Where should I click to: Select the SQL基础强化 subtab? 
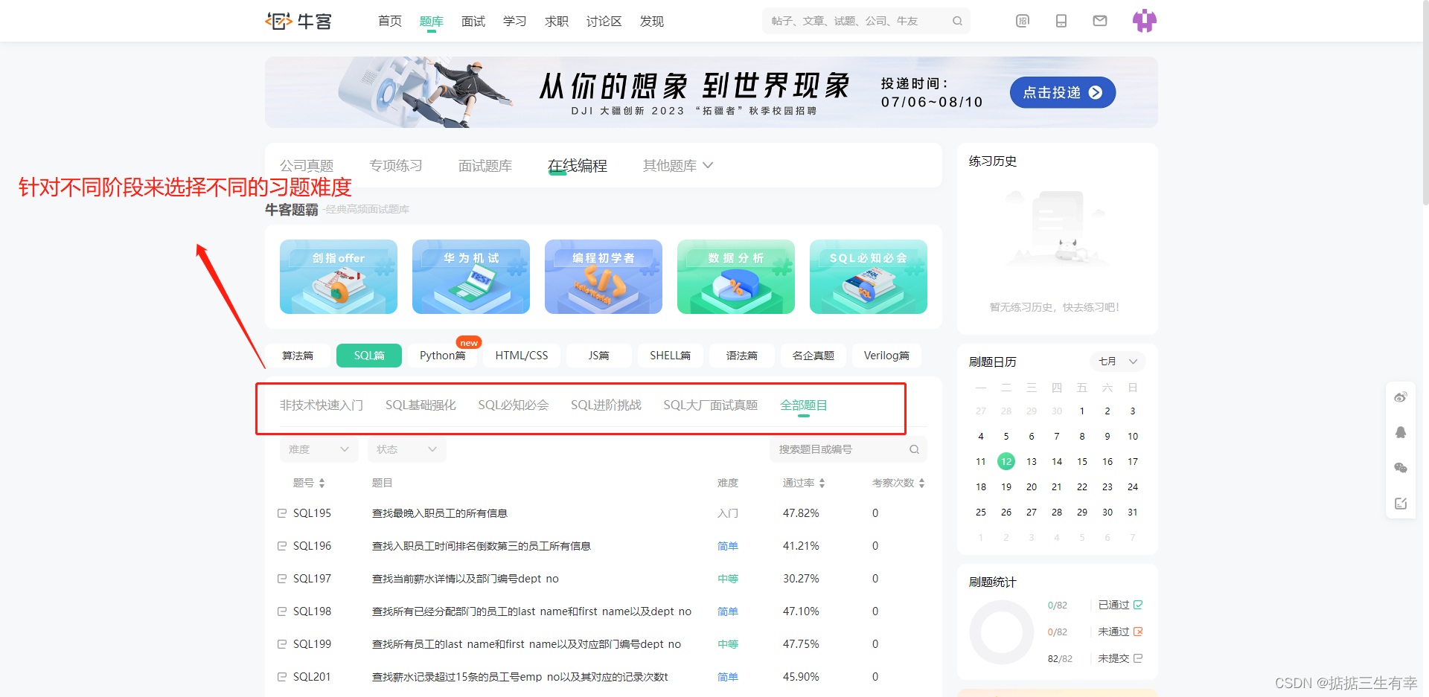[x=421, y=405]
